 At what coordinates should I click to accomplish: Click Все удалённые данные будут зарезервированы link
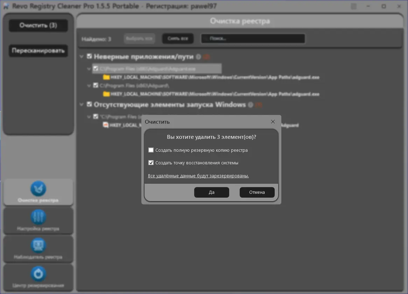(x=198, y=176)
